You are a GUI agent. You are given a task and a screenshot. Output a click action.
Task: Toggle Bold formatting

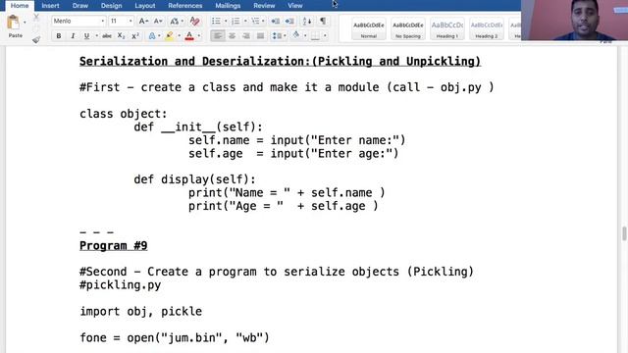59,36
